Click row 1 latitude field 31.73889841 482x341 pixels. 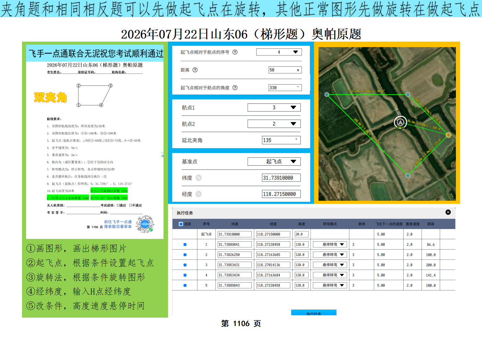tap(235, 244)
